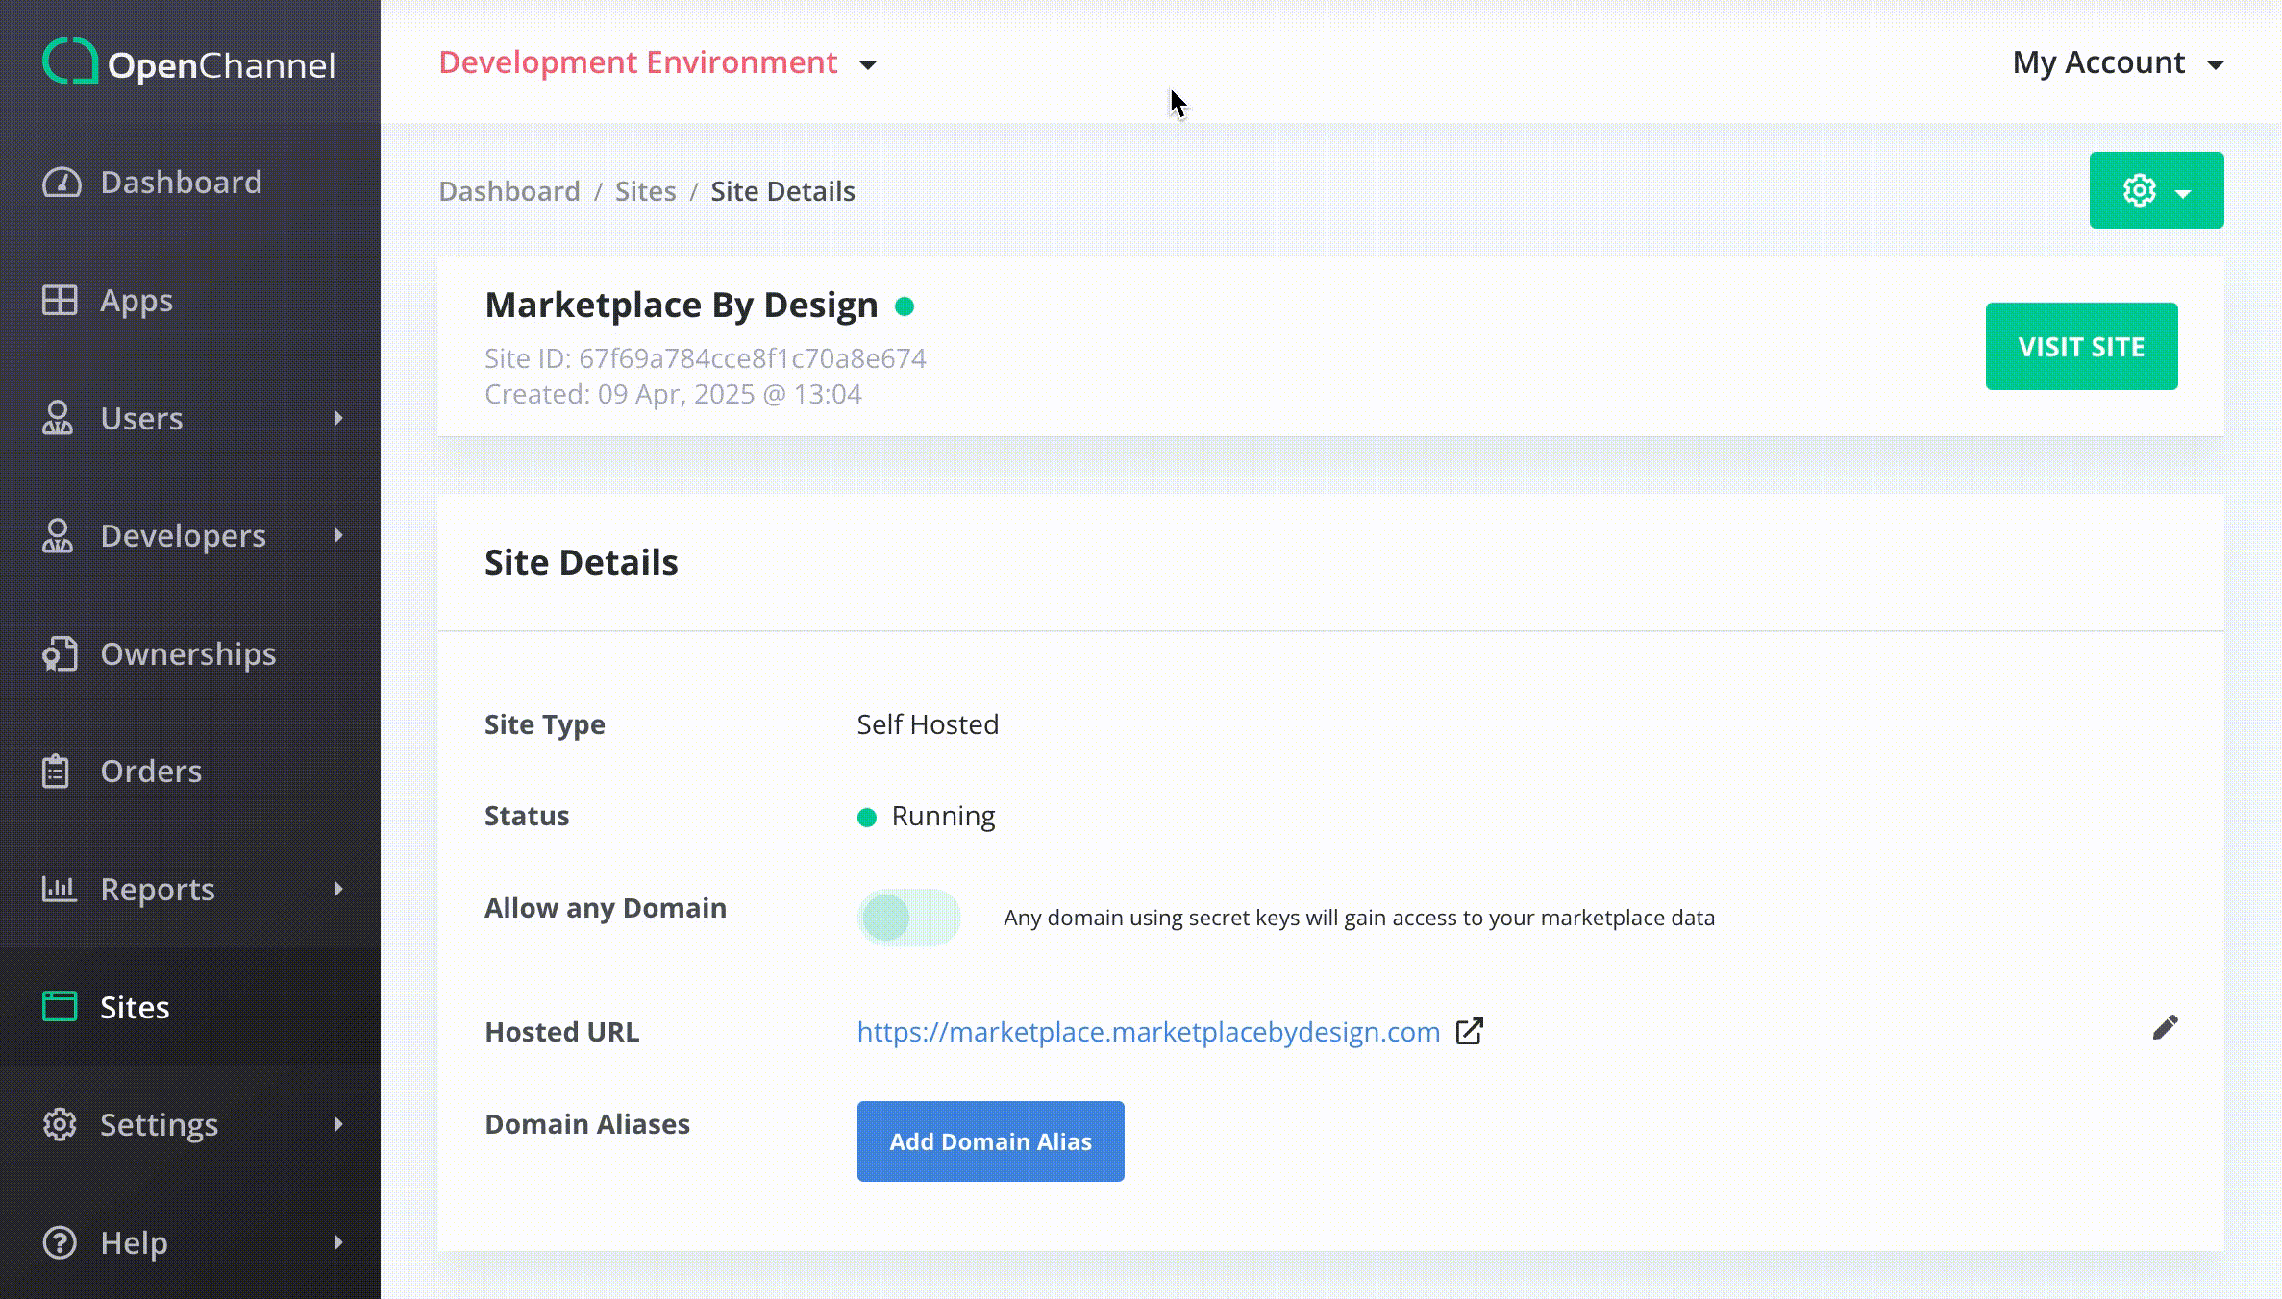Click the Ownerships icon in sidebar
2282x1299 pixels.
[x=60, y=654]
